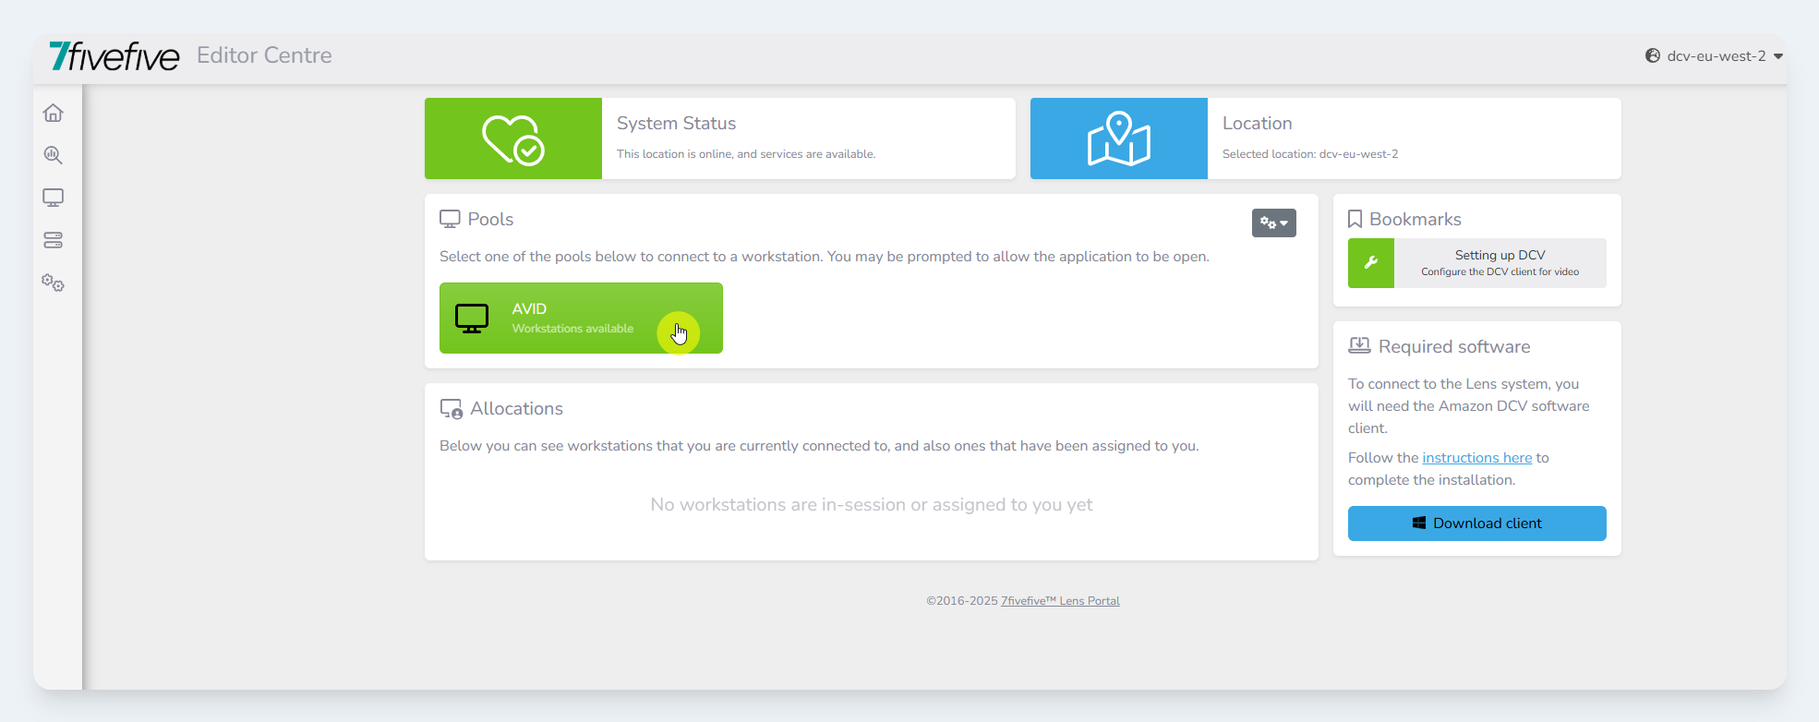Open the analytics magnifier sidebar icon
The height and width of the screenshot is (722, 1819).
click(54, 155)
